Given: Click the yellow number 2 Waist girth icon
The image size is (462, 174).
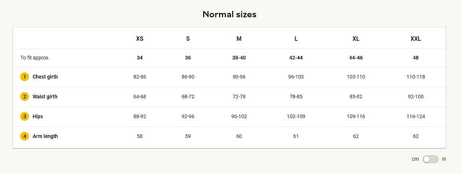Looking at the screenshot, I should click(x=25, y=97).
